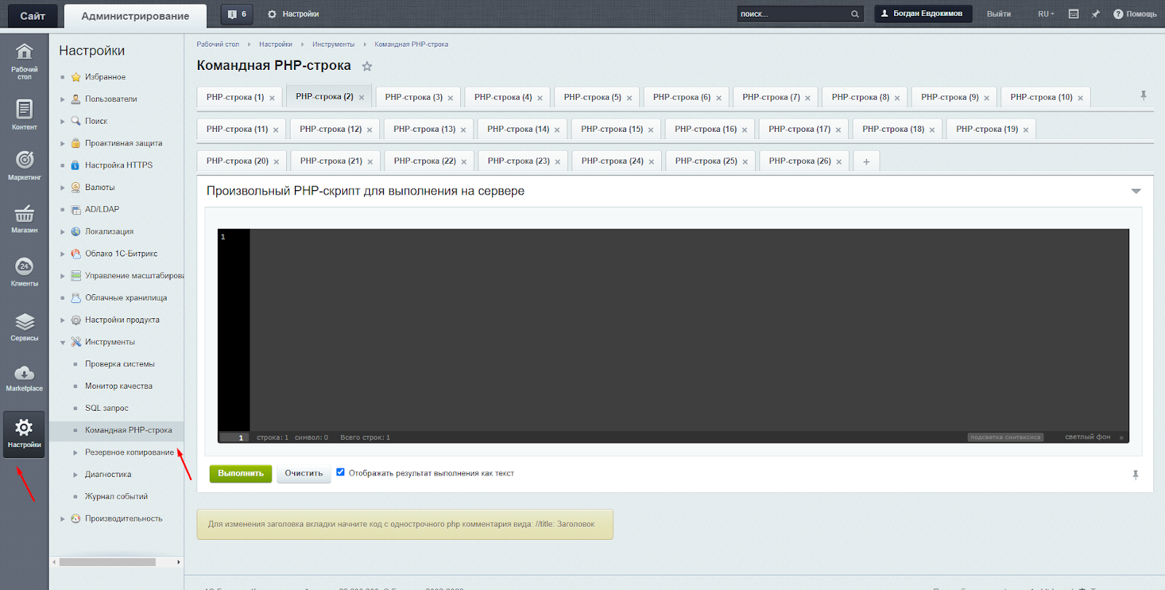Close the PHP-строка (23) tab
This screenshot has height=590, width=1165.
pos(558,162)
